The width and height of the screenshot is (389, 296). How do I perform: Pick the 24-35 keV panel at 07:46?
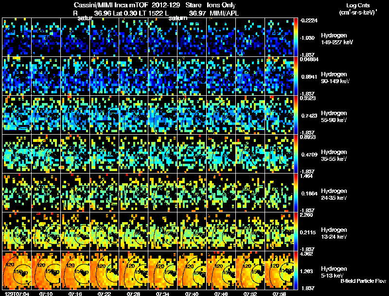pyautogui.click(x=221, y=192)
